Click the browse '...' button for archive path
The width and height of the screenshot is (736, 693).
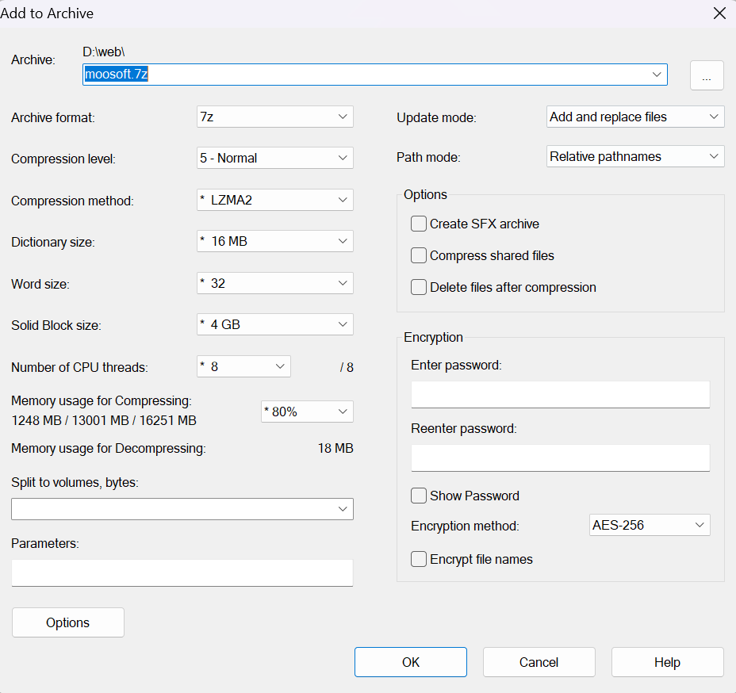[x=707, y=75]
